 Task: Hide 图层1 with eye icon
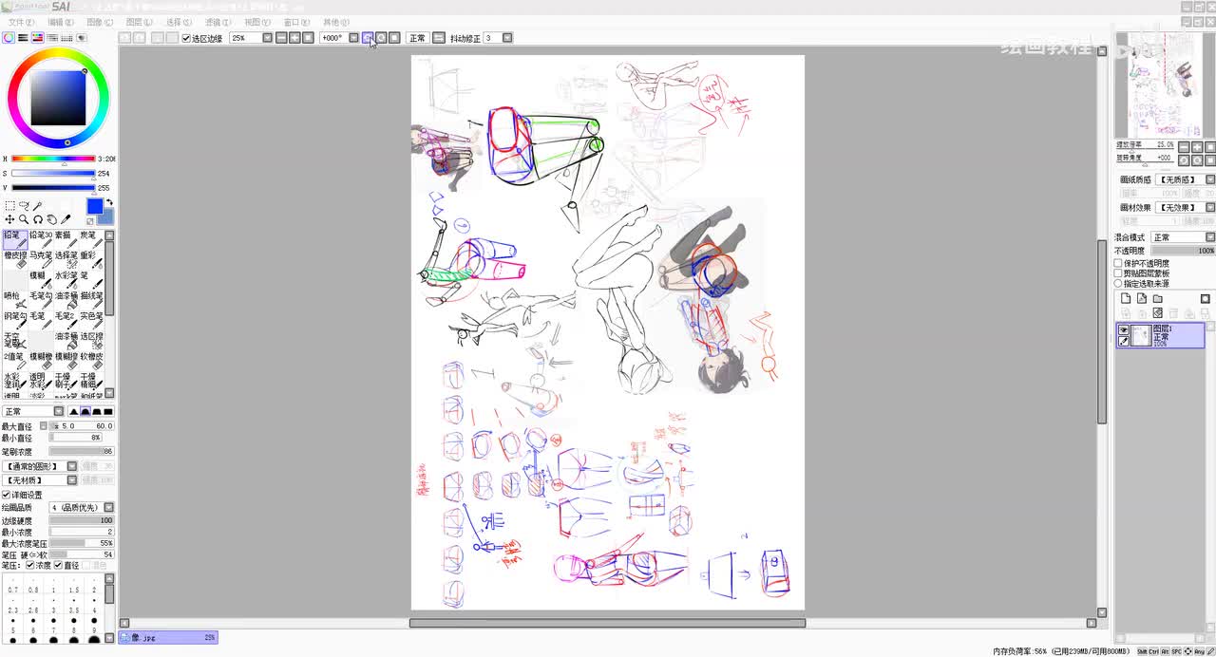pos(1124,329)
